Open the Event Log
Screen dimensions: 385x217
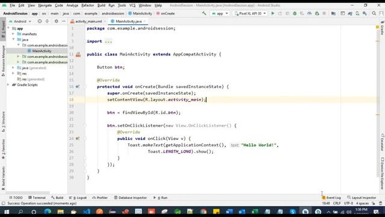click(x=331, y=198)
